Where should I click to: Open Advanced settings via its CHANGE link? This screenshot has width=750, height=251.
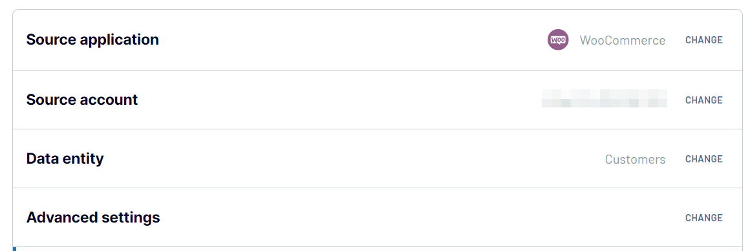click(703, 218)
